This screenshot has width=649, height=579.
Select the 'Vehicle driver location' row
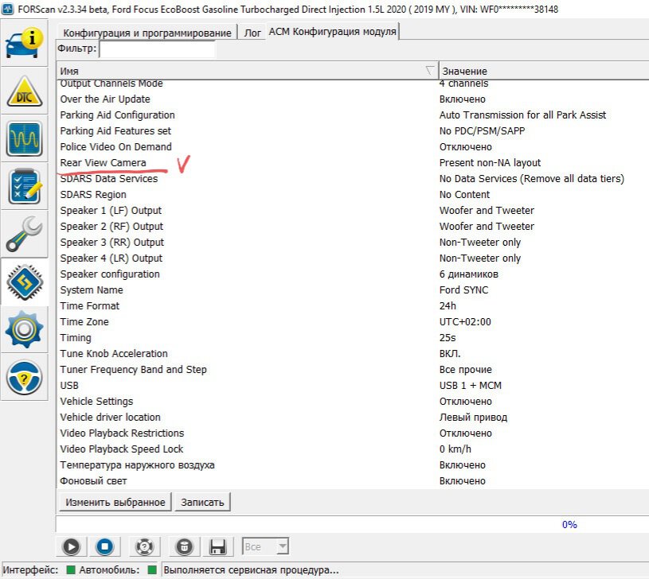click(353, 418)
